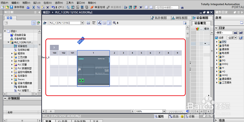Viewport: 244px width, 122px height.
Task: Click the Copy icon in toolbar
Action: click(x=38, y=7)
